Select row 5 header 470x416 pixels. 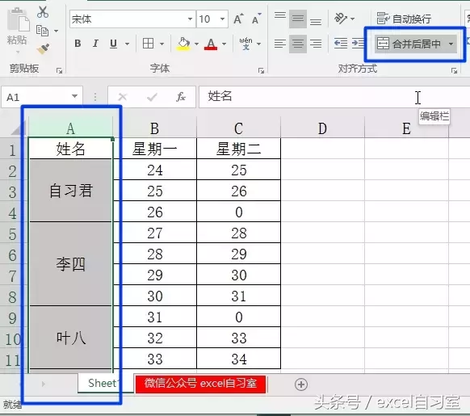(12, 233)
